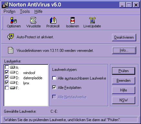141x124 pixels.
Task: Uncheck the C: windoof drive checkbox
Action: coord(7,72)
